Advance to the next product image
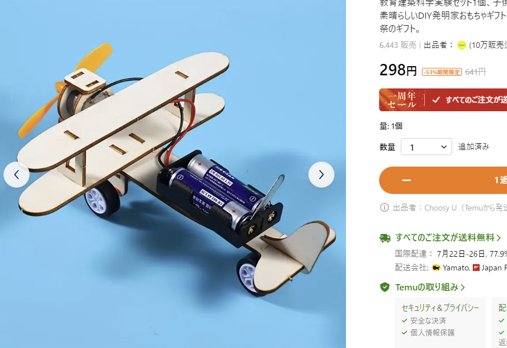The width and height of the screenshot is (507, 348). pos(321,175)
